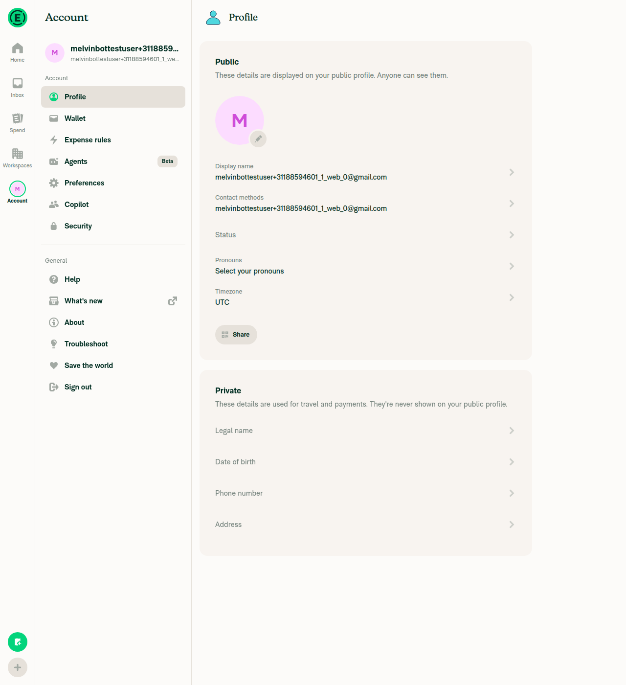Viewport: 626px width, 685px height.
Task: Click the Beta badge next to Agents
Action: tap(167, 161)
